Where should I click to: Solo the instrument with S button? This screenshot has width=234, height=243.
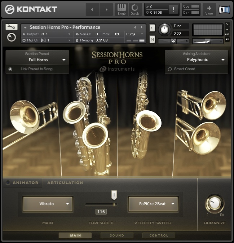pyautogui.click(x=152, y=28)
